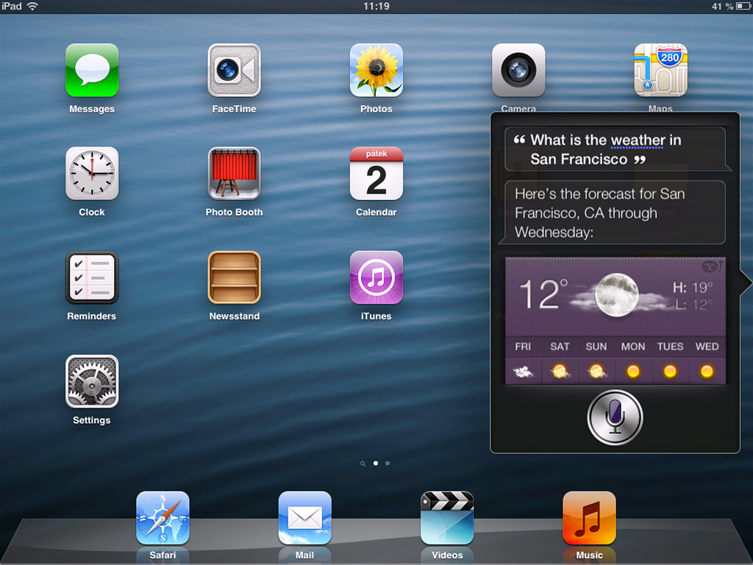This screenshot has height=565, width=753.
Task: Open the Clock app
Action: click(92, 174)
